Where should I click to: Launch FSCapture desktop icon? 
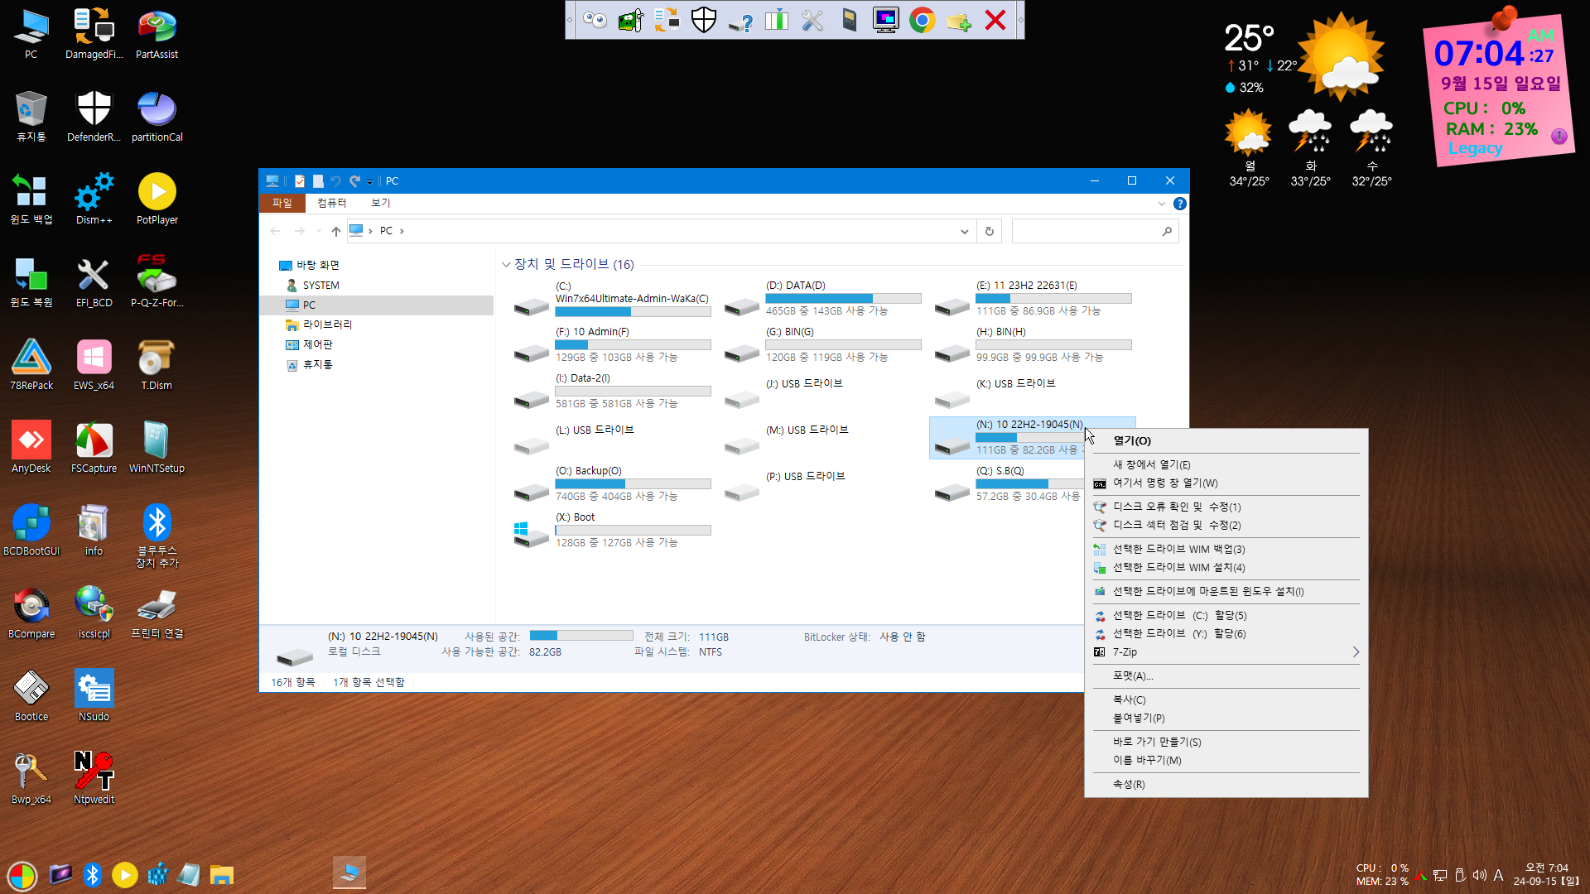coord(94,449)
